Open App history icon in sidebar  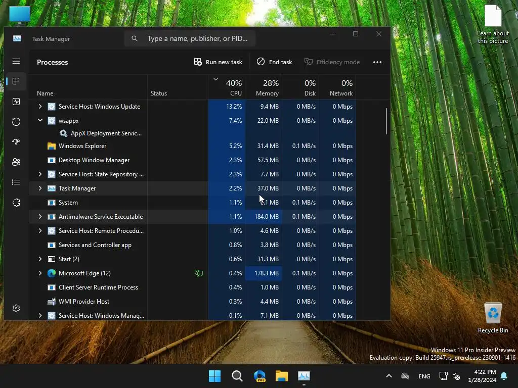(x=16, y=122)
